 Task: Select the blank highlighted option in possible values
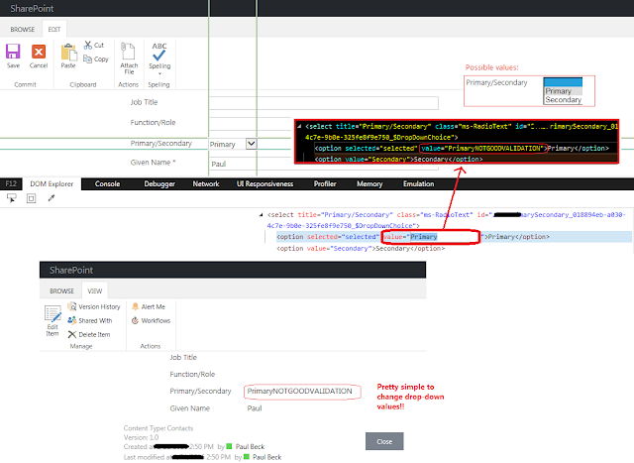pyautogui.click(x=563, y=82)
